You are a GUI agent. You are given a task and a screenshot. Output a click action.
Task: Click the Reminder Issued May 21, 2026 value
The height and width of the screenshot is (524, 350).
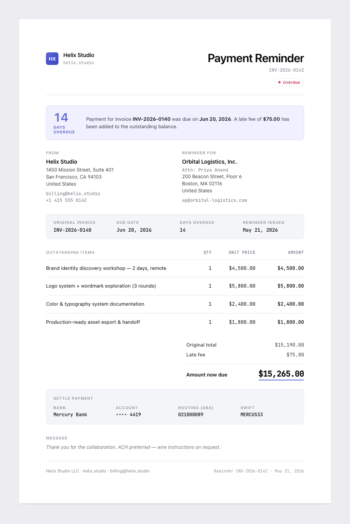pyautogui.click(x=260, y=230)
